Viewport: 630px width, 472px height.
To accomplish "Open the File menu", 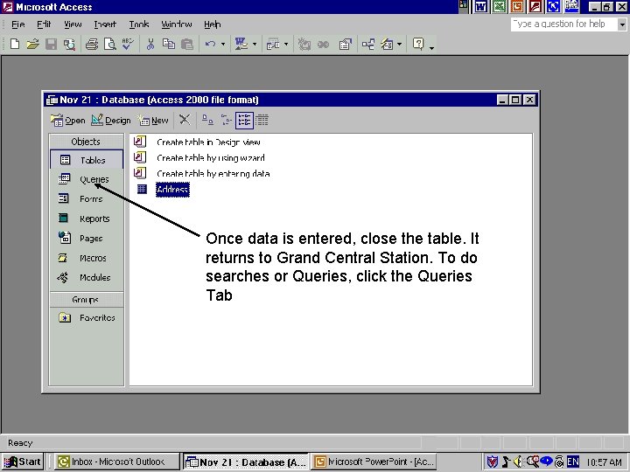I will 18,24.
